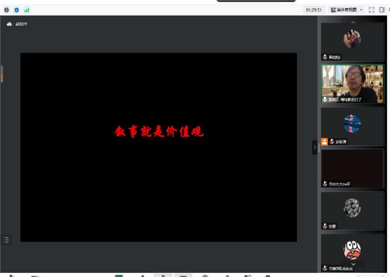Image resolution: width=390 pixels, height=277 pixels.
Task: Click the meeting info icon
Action: coord(7,10)
